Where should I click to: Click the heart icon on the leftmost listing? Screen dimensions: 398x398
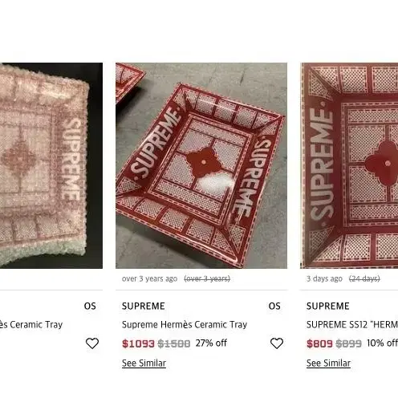click(x=92, y=343)
